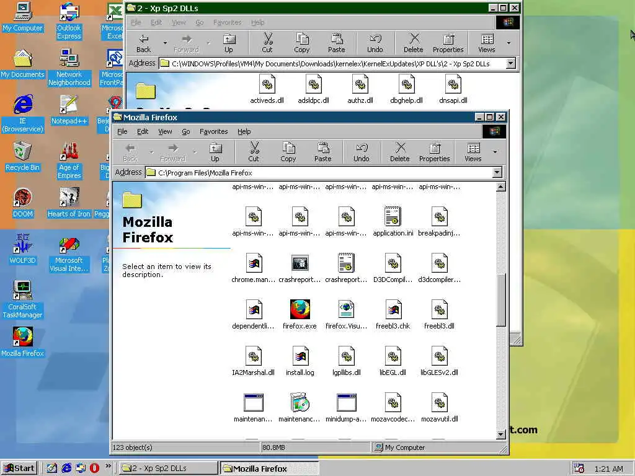Select libEGL.dll file

pyautogui.click(x=393, y=361)
